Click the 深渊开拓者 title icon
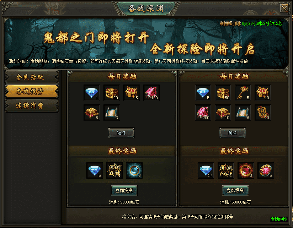Viewport: 293px width, 228px height. tap(226, 170)
